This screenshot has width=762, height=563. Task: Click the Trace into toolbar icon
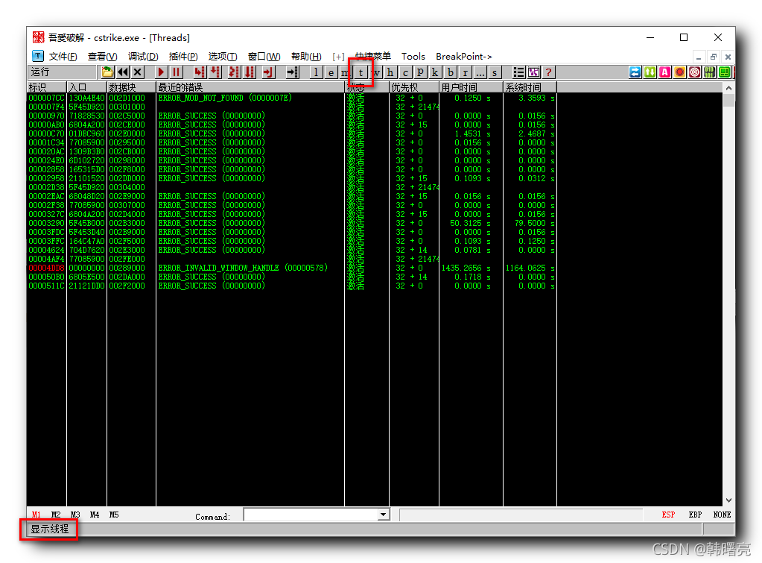click(x=234, y=72)
